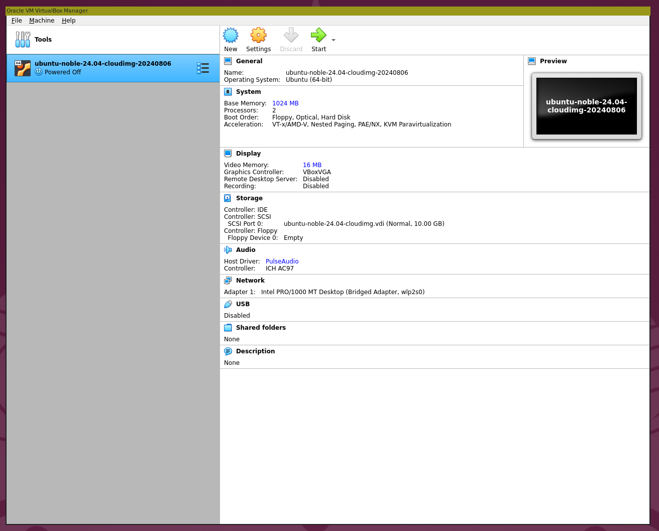Click the Description section icon

pyautogui.click(x=228, y=351)
